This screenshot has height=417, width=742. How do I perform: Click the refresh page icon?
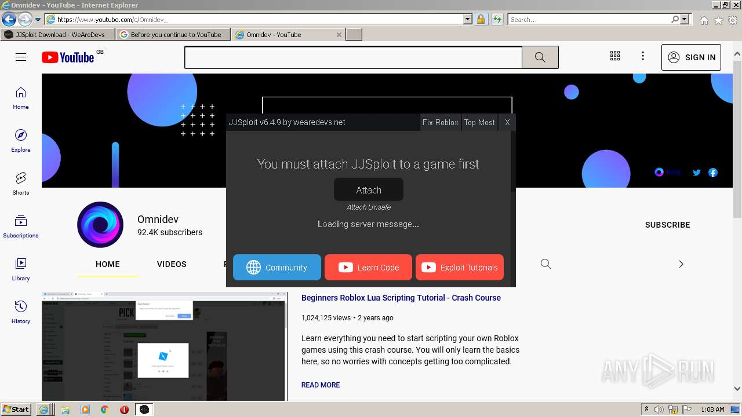[497, 19]
